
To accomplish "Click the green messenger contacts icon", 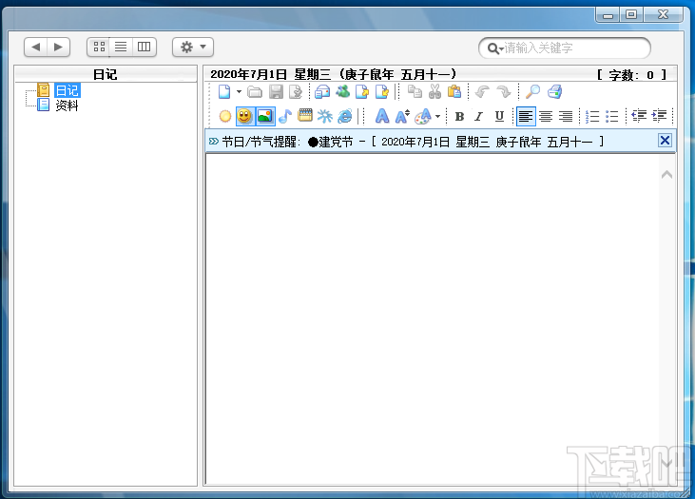I will click(342, 91).
